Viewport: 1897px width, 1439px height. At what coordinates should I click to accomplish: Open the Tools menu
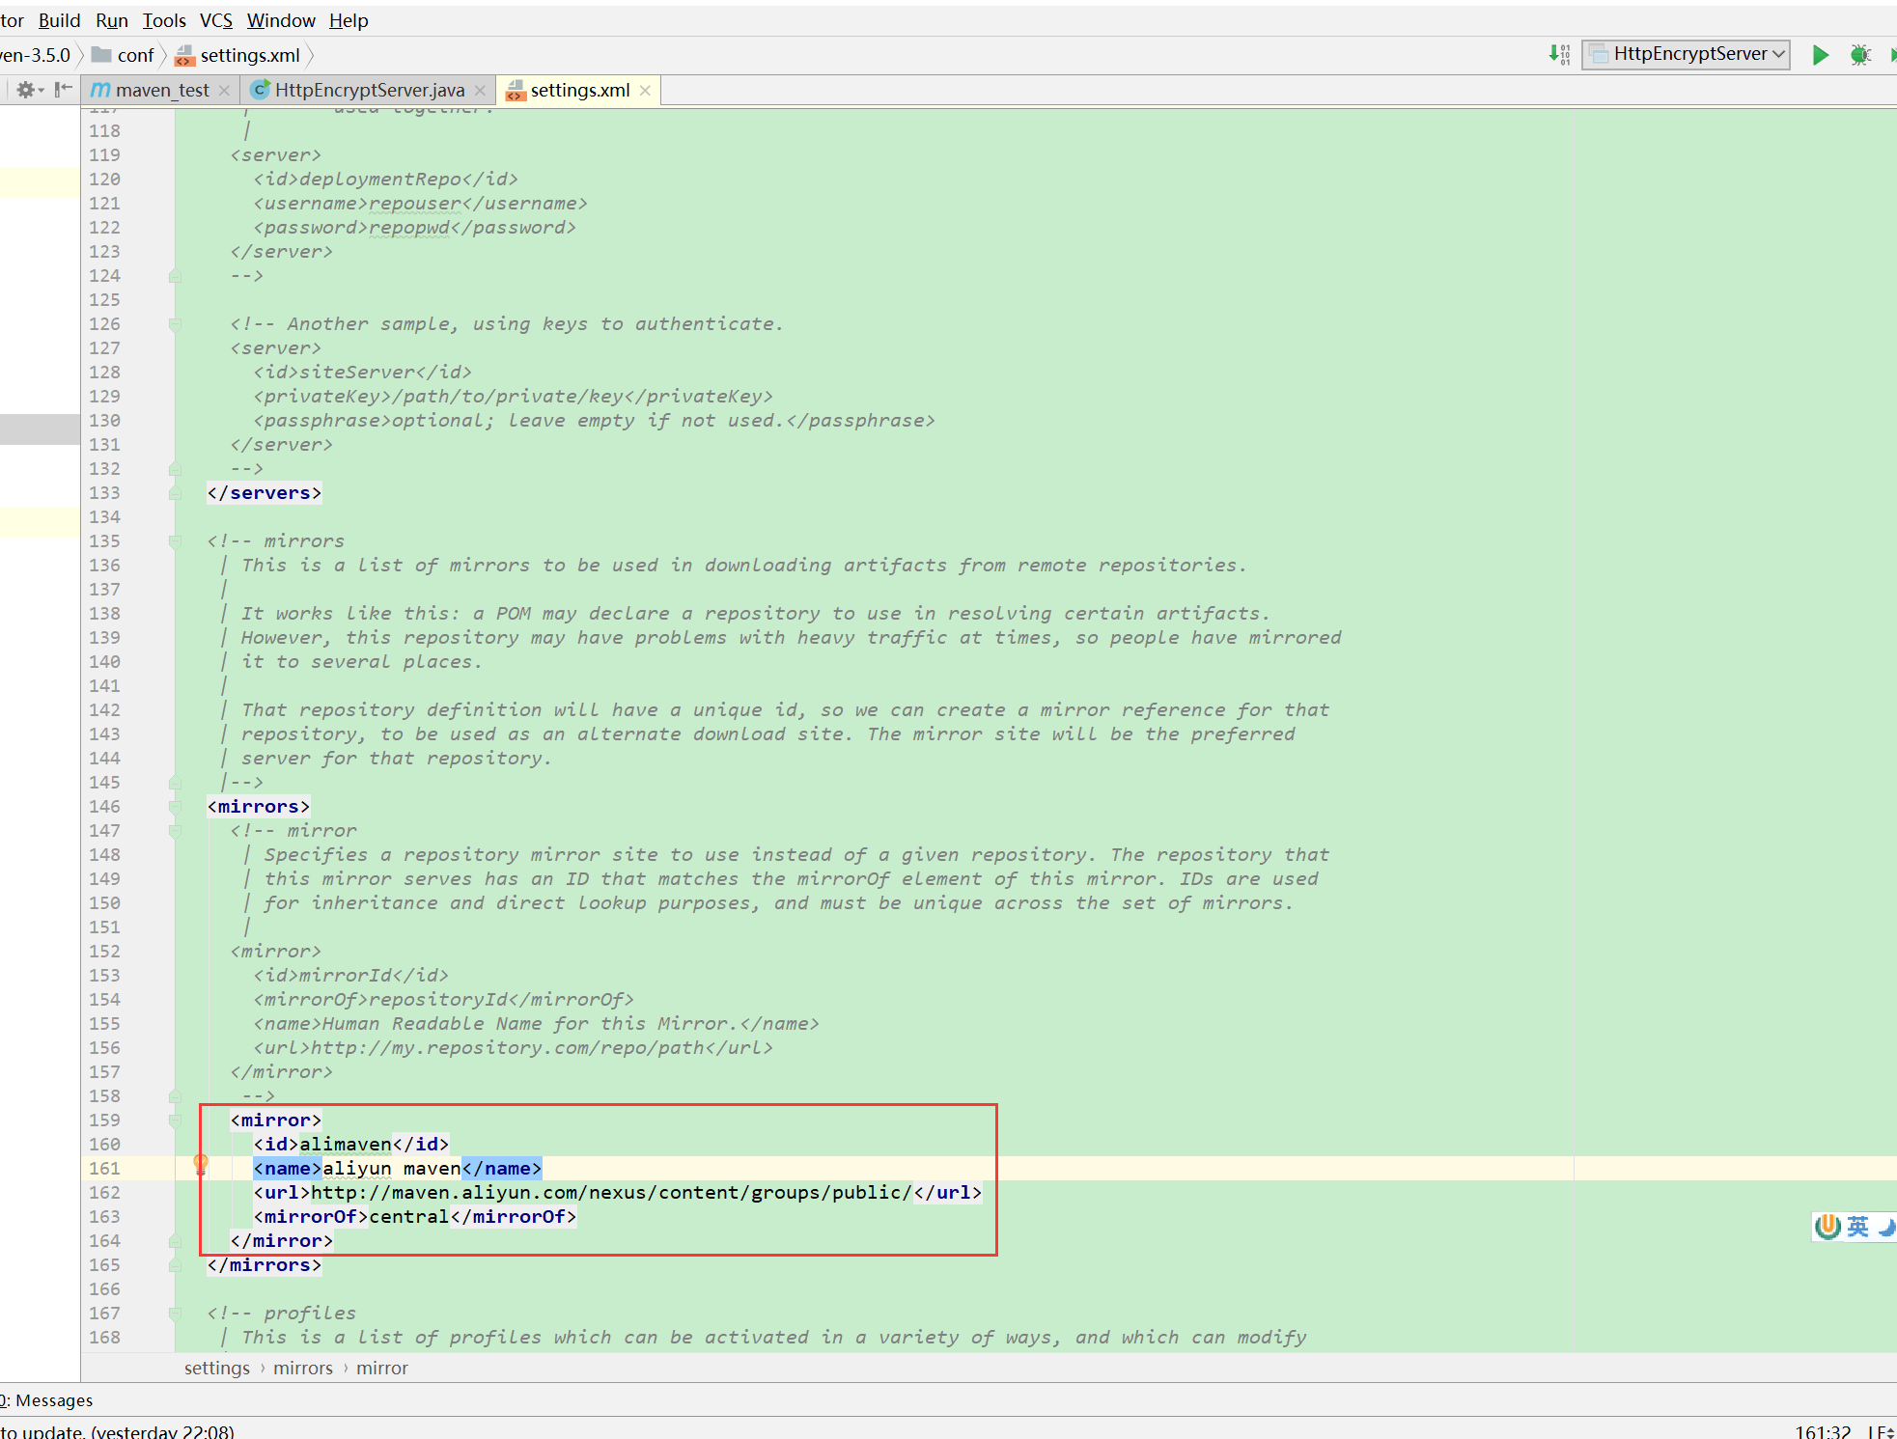[x=164, y=20]
